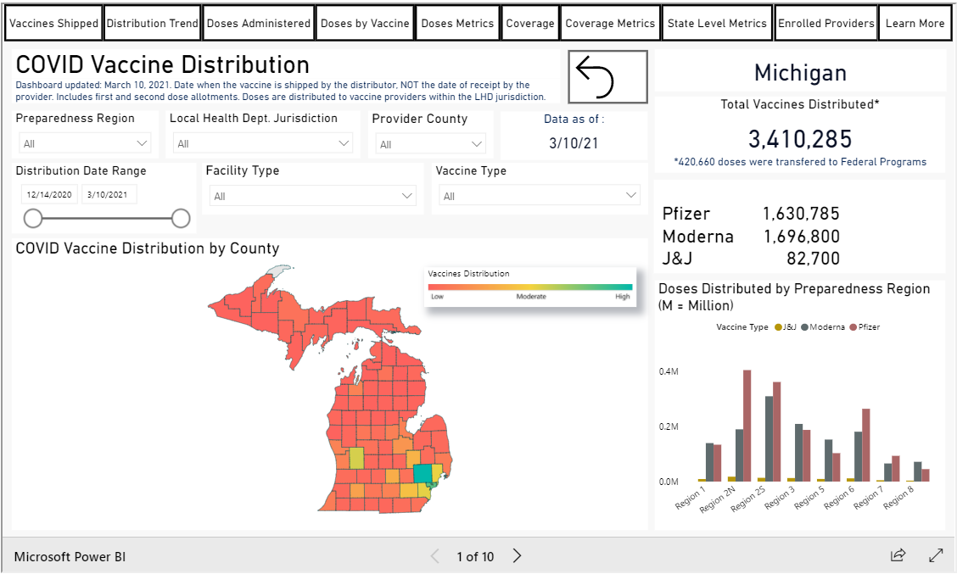Select the Coverage Metrics tab
The width and height of the screenshot is (957, 574).
point(610,23)
